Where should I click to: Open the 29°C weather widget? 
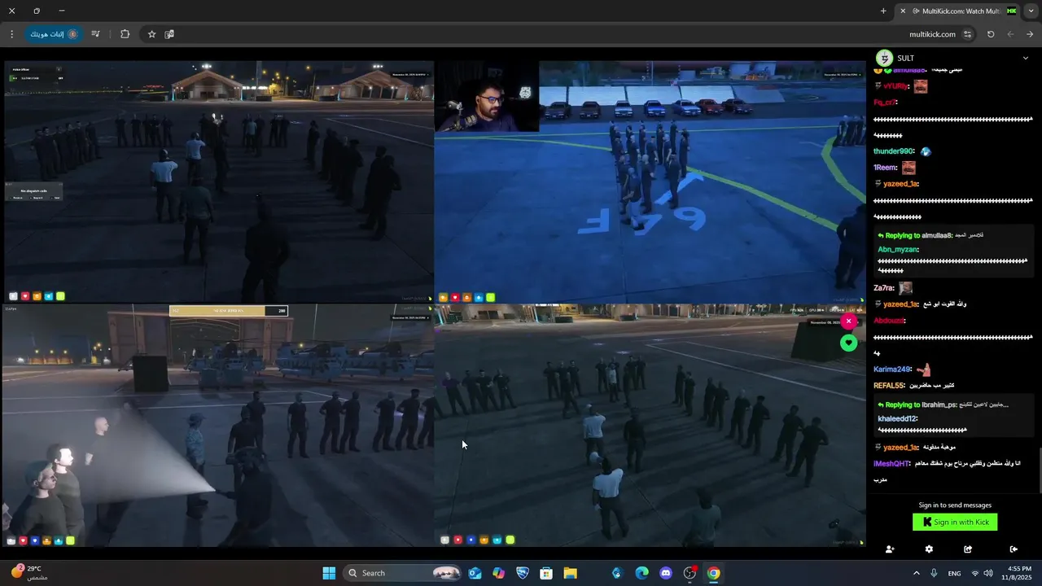(28, 573)
